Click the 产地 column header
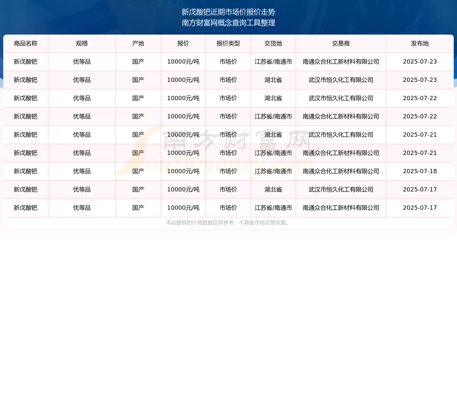 pos(138,44)
